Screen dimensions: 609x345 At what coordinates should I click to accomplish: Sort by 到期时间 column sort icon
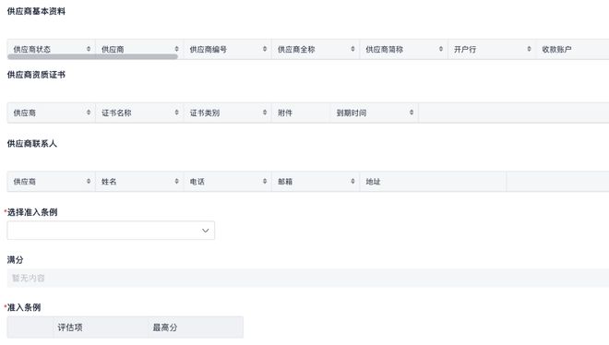(x=412, y=113)
